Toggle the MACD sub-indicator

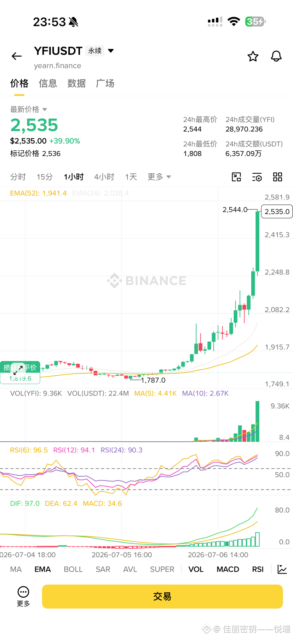pyautogui.click(x=228, y=569)
